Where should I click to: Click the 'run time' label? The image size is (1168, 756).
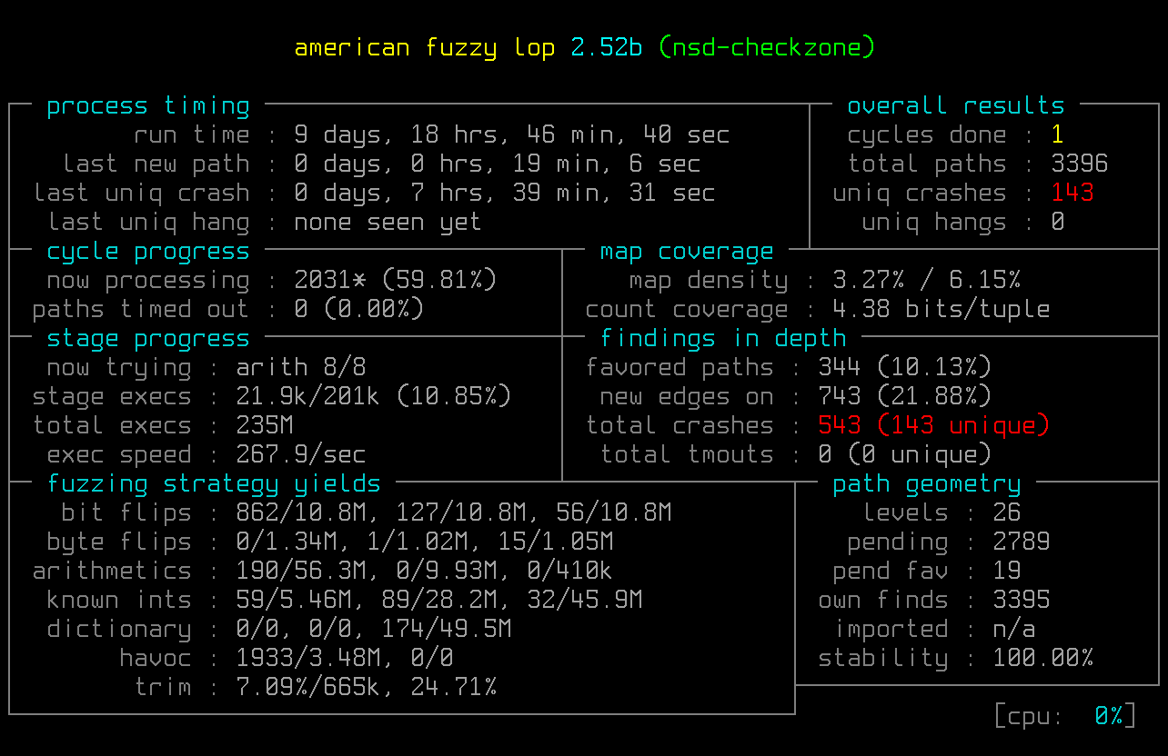(192, 135)
